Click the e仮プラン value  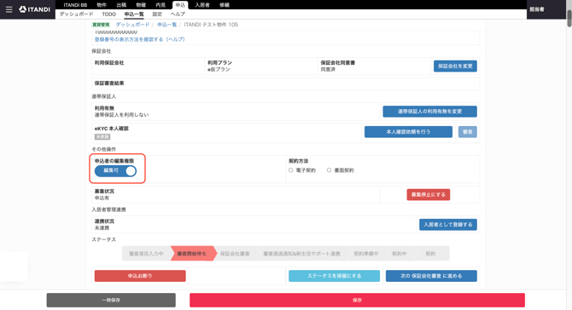pos(219,70)
